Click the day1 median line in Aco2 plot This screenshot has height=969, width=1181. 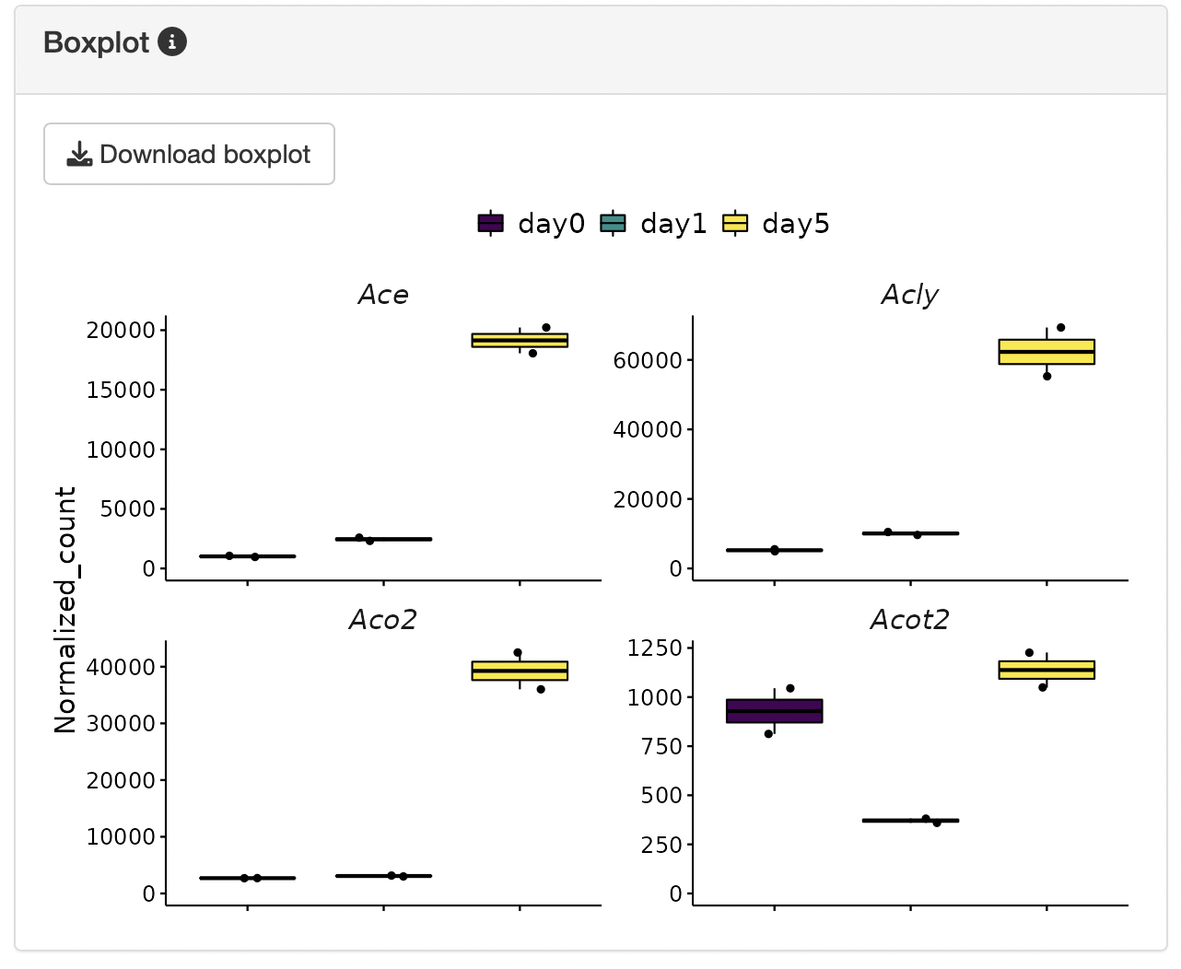[x=383, y=876]
